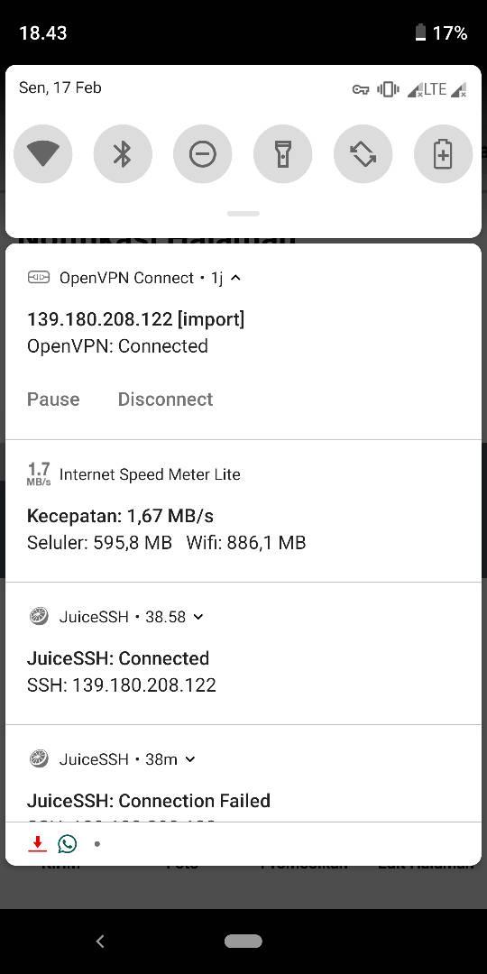Toggle the Wi-Fi quick setting
Image resolution: width=487 pixels, height=974 pixels.
tap(43, 154)
